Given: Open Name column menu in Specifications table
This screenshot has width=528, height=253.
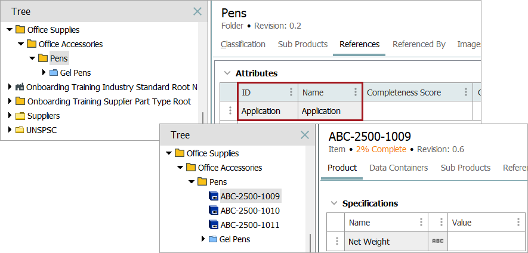Looking at the screenshot, I should tap(421, 222).
